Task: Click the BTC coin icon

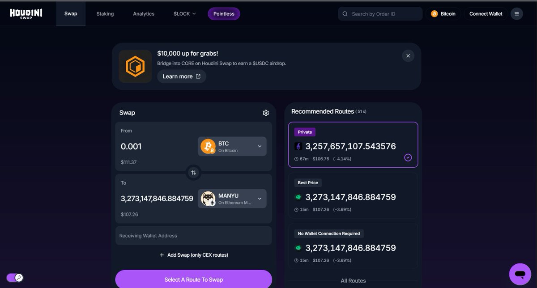Action: pos(208,146)
